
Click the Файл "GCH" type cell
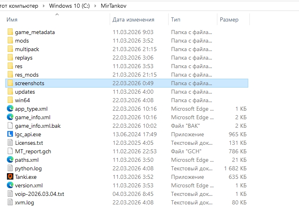click(186, 151)
